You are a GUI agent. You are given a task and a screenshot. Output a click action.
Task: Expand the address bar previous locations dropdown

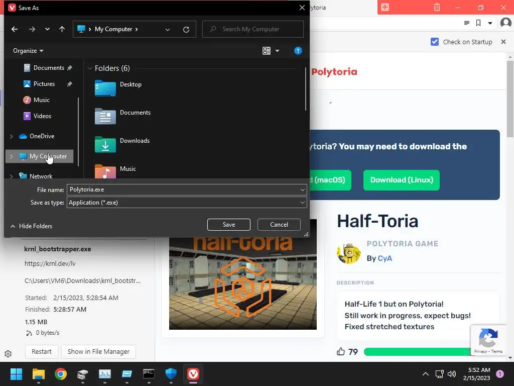168,30
